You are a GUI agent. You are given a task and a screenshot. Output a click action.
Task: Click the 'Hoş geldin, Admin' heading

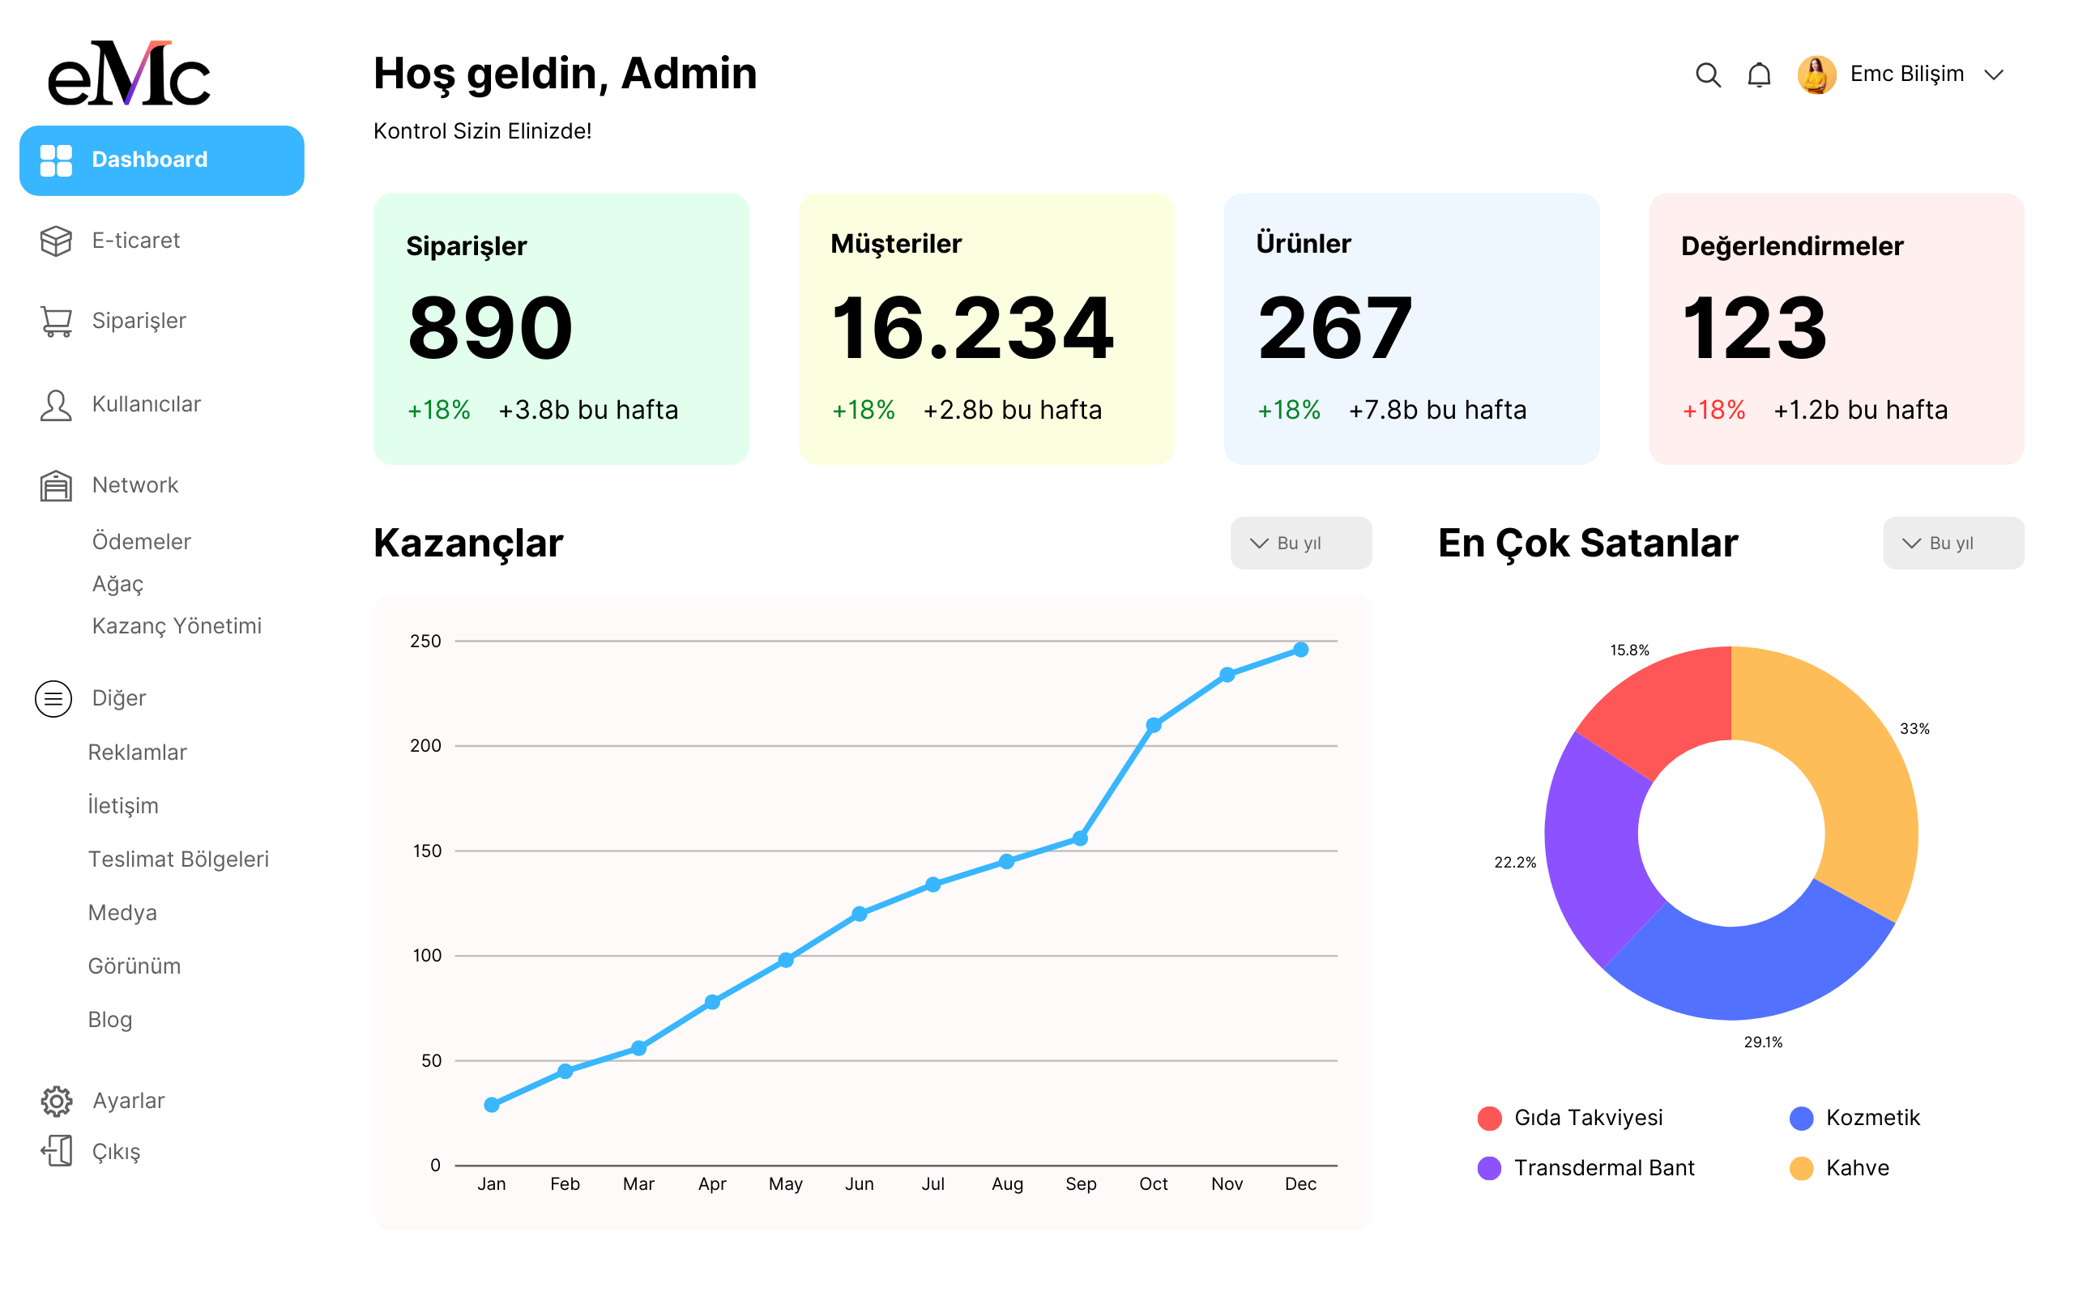[x=565, y=74]
